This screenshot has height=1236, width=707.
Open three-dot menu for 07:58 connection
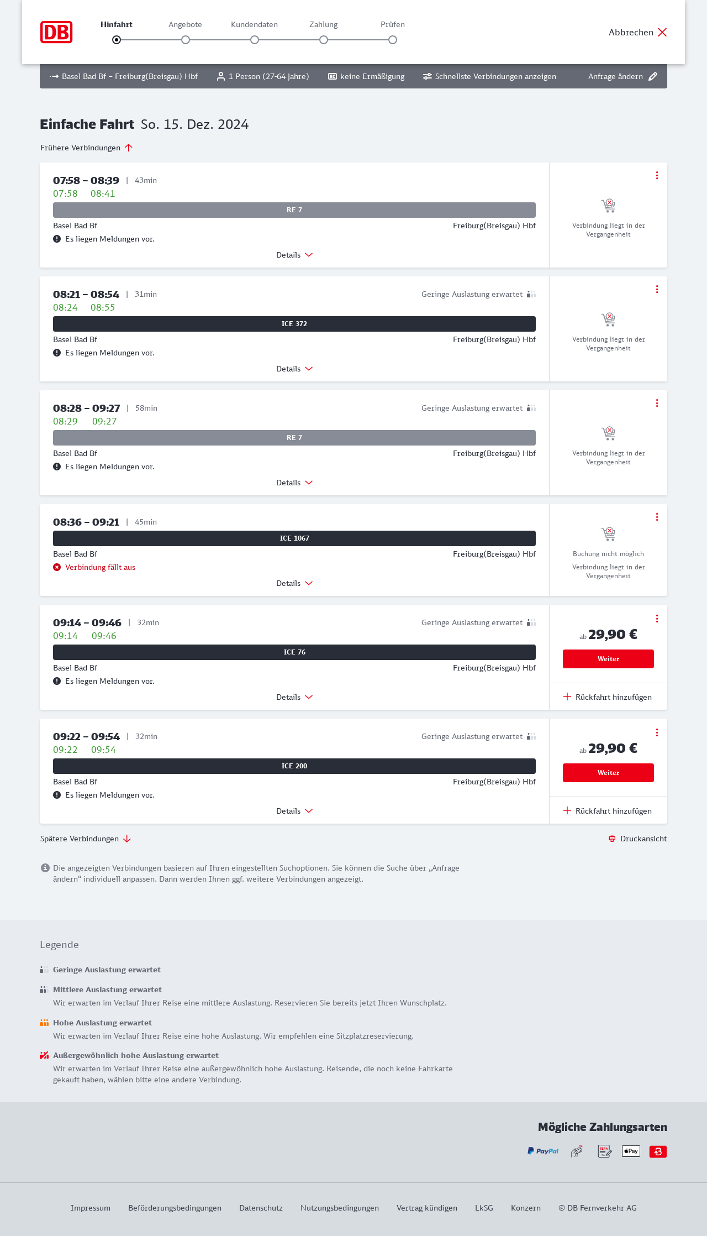657,175
